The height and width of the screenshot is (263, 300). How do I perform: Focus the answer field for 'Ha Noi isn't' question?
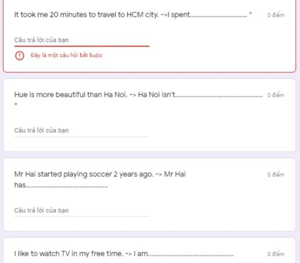click(x=82, y=130)
